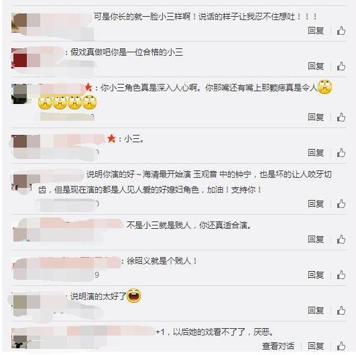Click the laughing emoji after 说明演的太好了
Image resolution: width=356 pixels, height=355 pixels.
(x=133, y=295)
